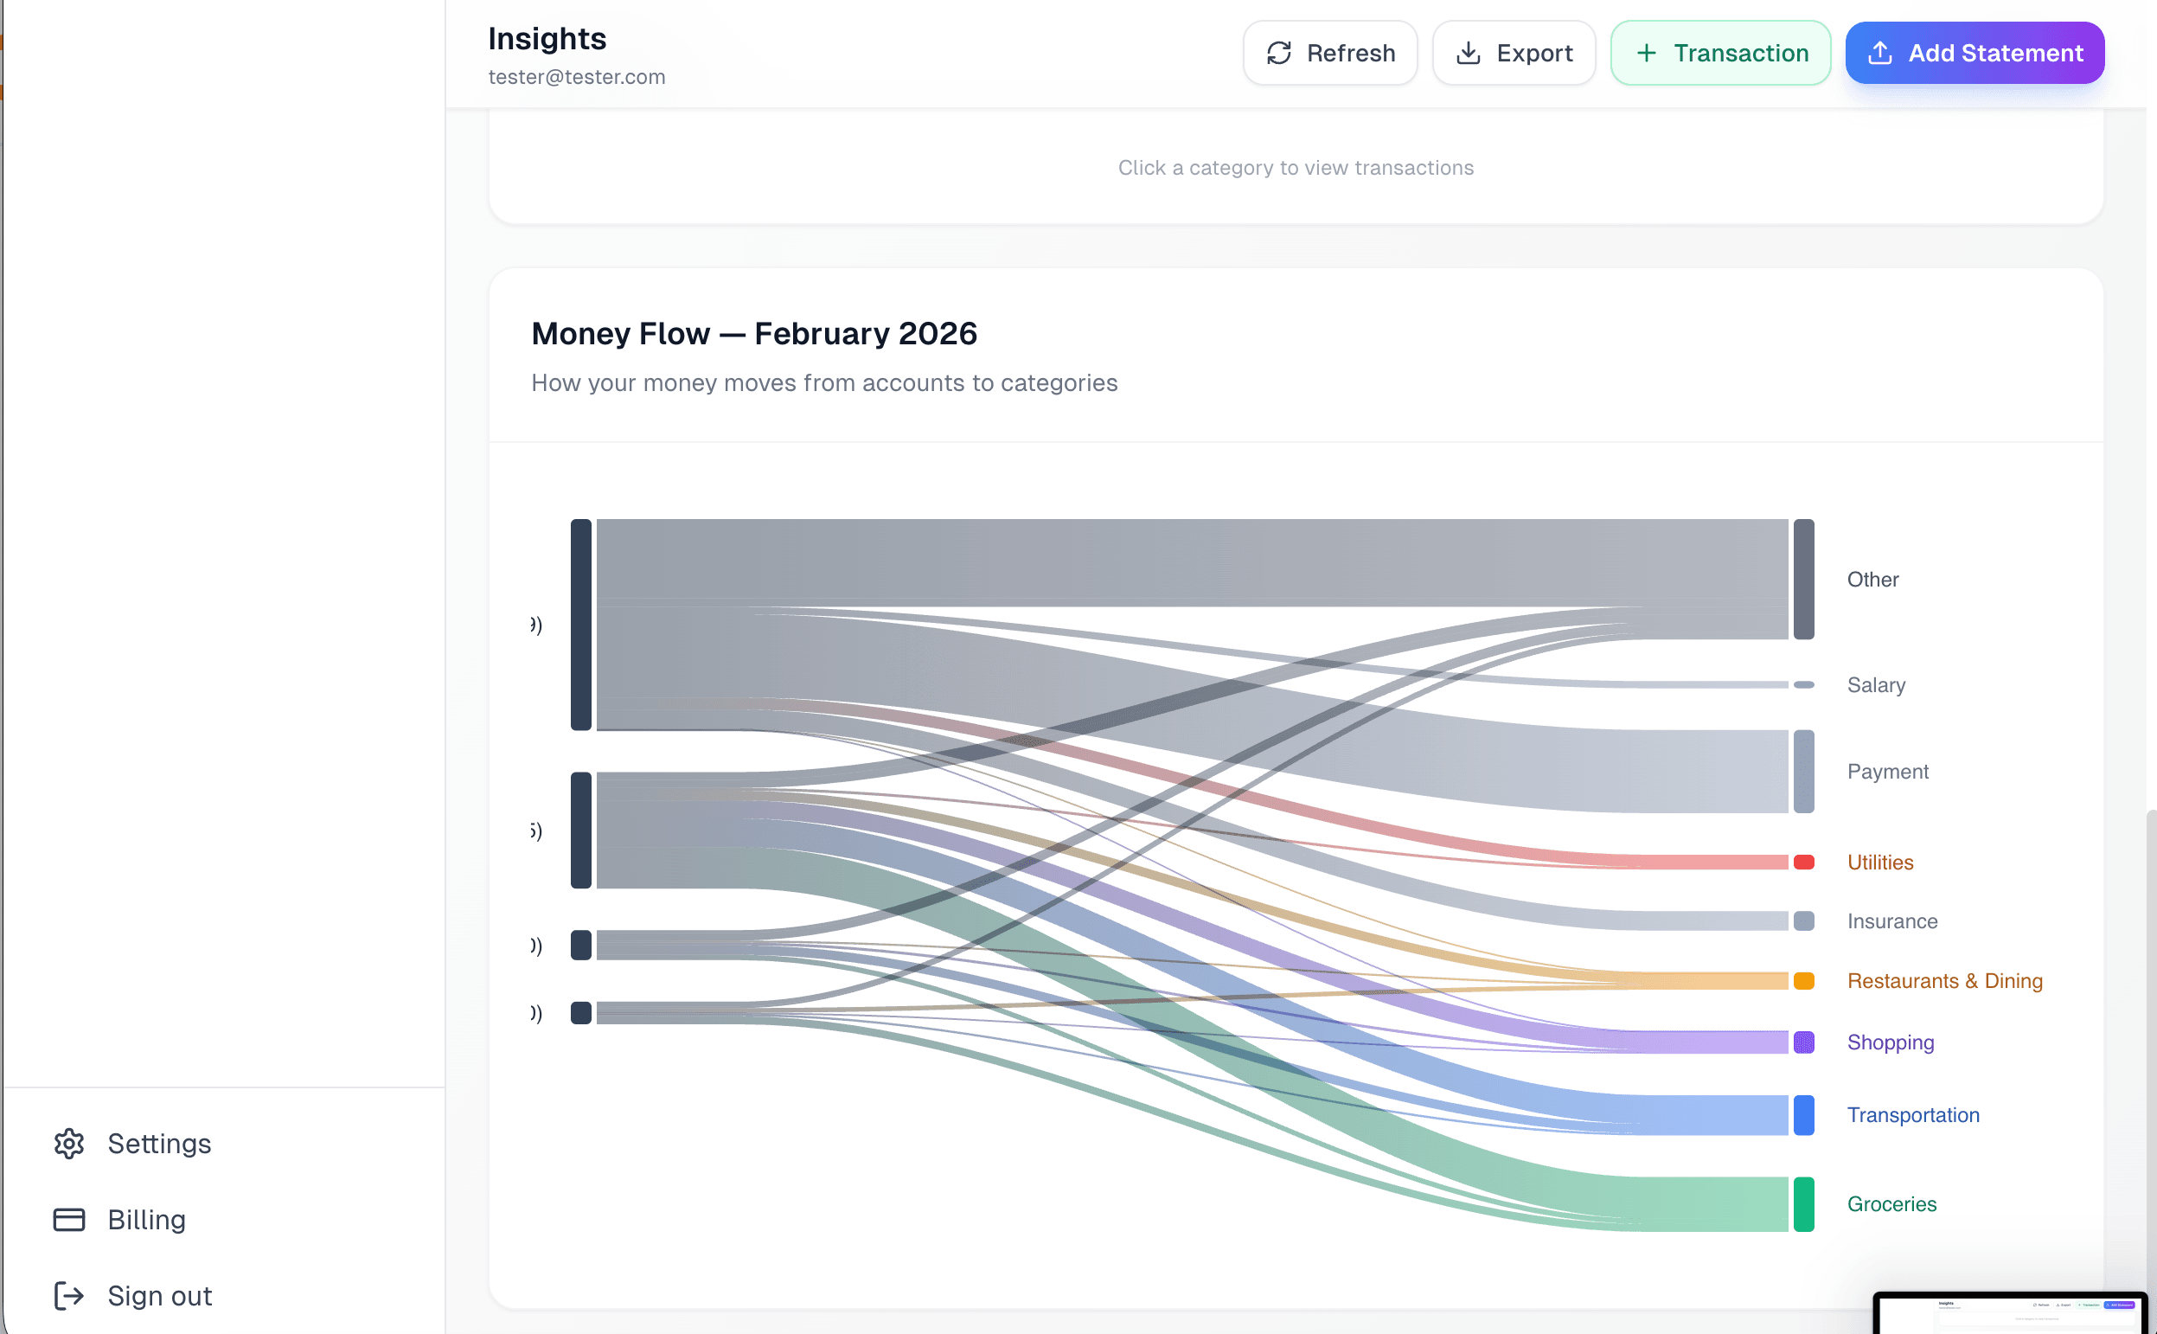Sign out of the account

point(159,1295)
